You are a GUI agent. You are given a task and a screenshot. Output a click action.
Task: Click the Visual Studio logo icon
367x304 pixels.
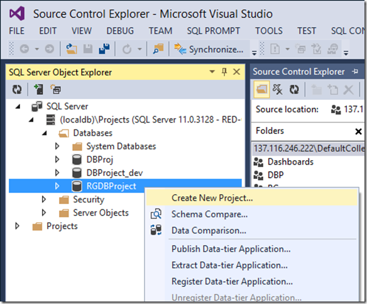(x=17, y=13)
